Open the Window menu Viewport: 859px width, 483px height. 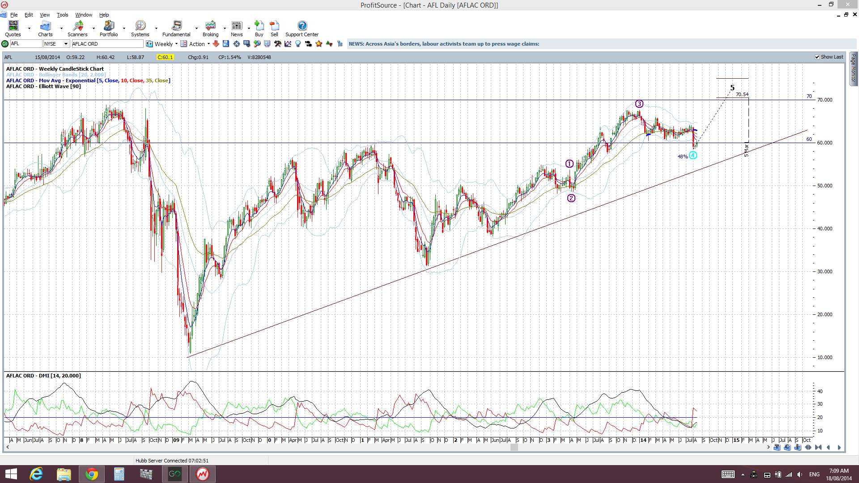point(84,15)
